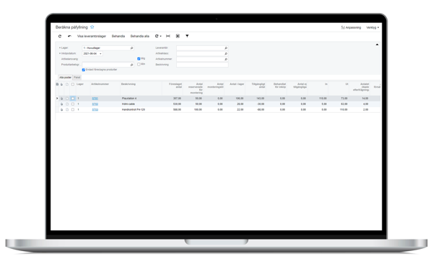
Task: Click the undo arrow icon
Action: [x=69, y=36]
